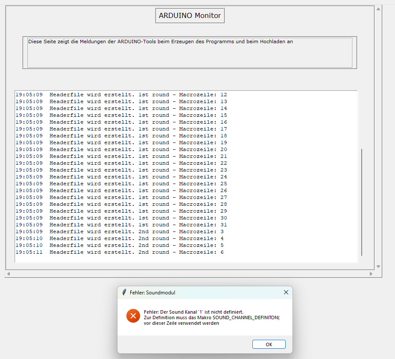Click log line 2nd round Macrozeile: 4
This screenshot has height=359, width=395.
[120, 238]
